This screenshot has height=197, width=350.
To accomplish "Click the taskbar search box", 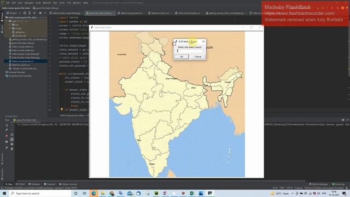I will coord(40,193).
